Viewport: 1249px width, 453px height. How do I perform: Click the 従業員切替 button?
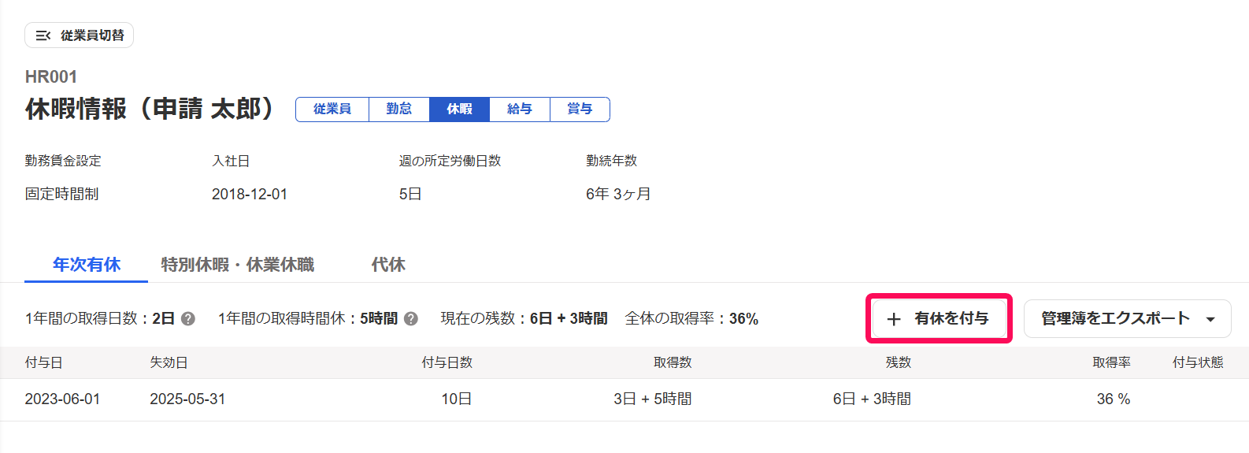(x=79, y=35)
